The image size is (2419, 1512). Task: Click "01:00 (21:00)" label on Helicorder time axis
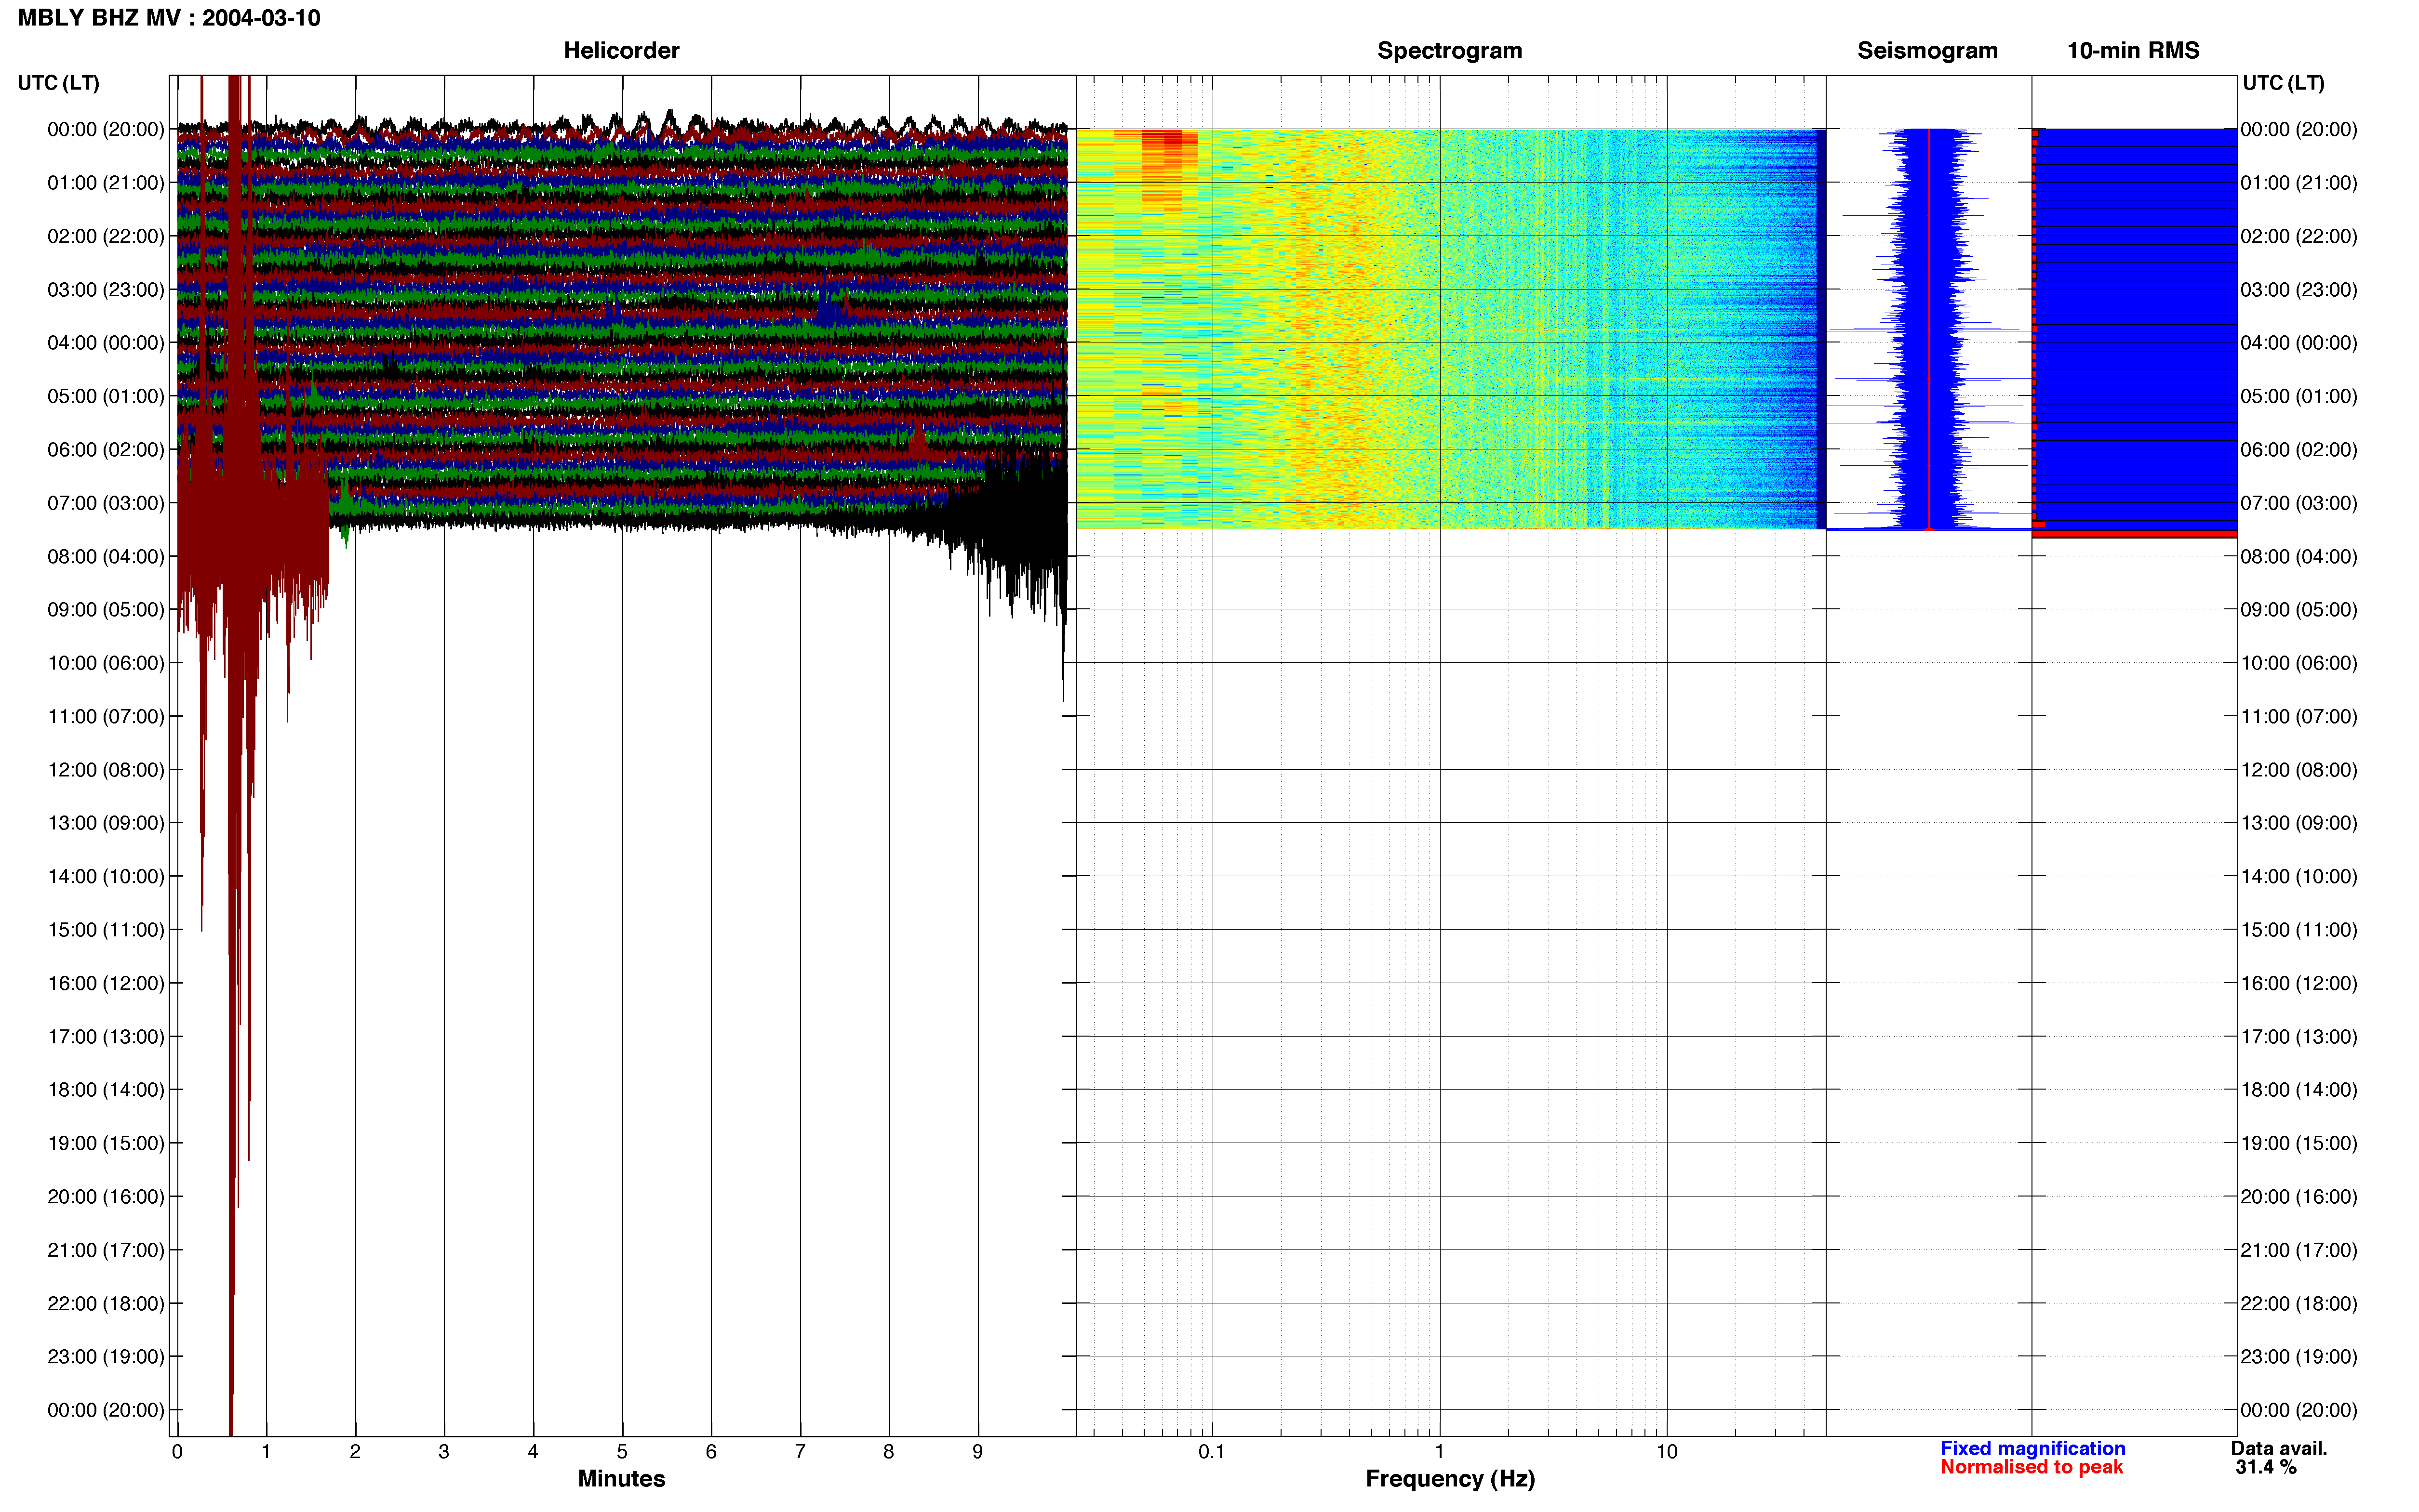point(105,183)
